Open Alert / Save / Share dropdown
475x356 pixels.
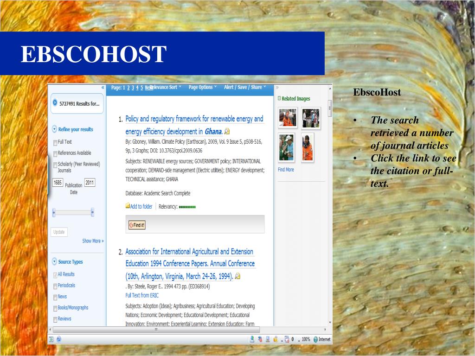click(x=245, y=87)
